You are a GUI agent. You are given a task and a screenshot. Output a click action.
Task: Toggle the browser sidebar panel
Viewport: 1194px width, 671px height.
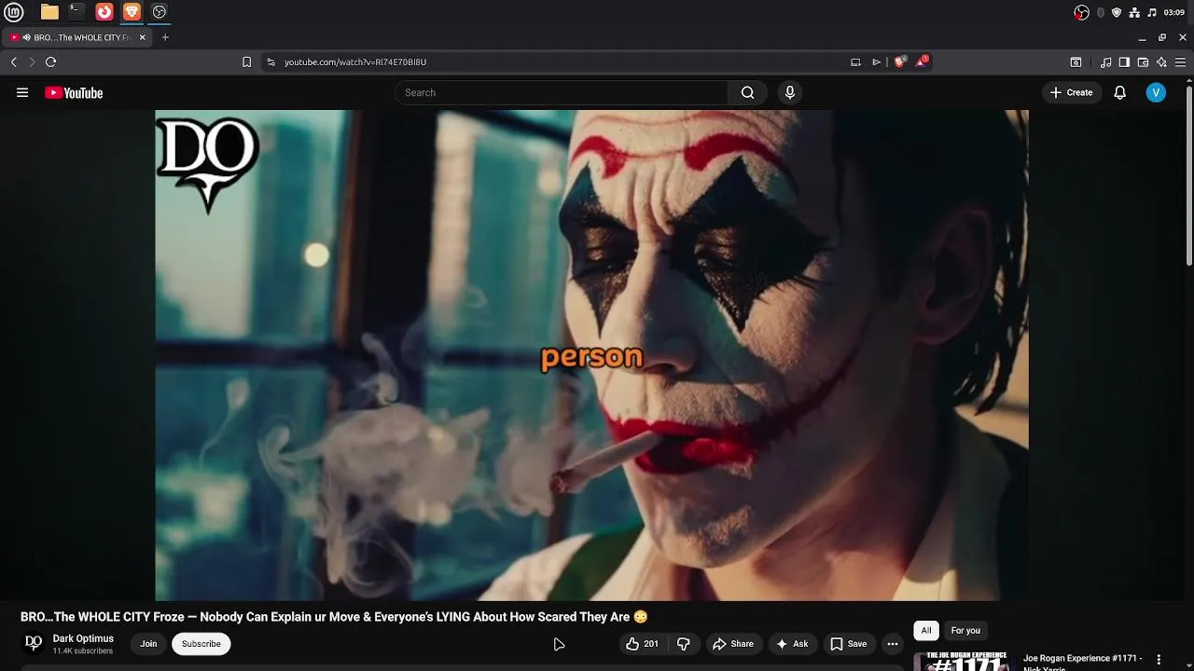tap(1124, 62)
